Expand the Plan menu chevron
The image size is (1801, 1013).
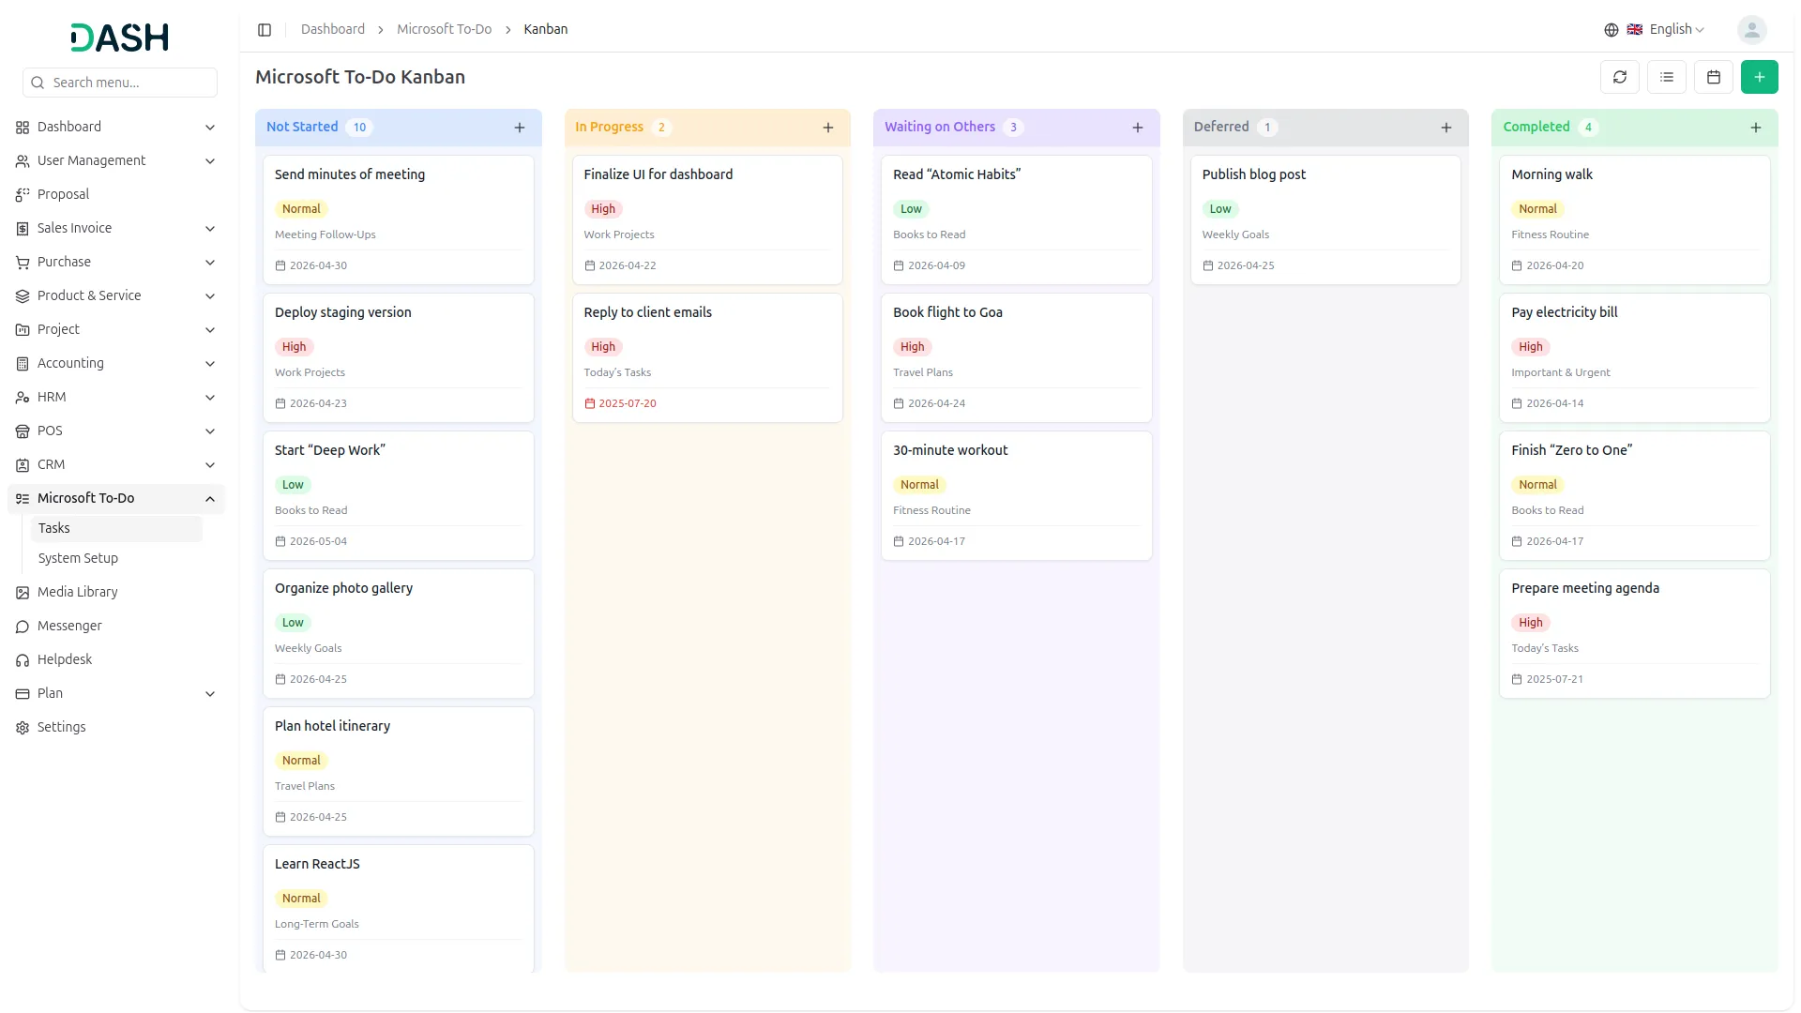pos(210,694)
